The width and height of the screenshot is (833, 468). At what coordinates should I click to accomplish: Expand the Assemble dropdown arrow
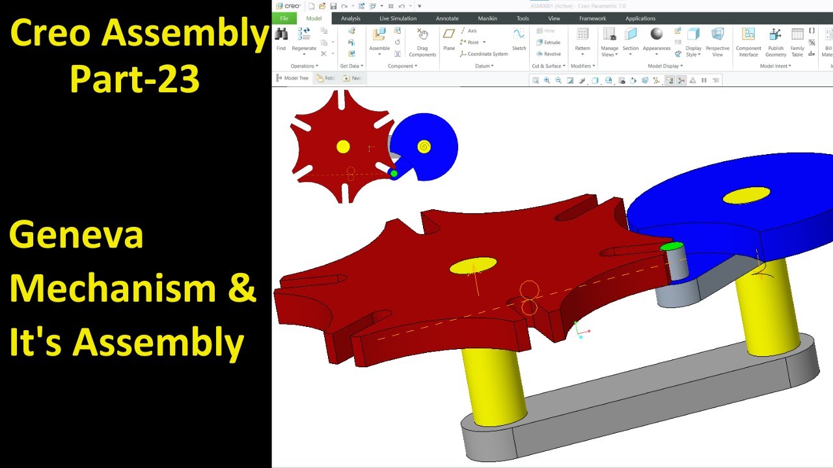[x=379, y=55]
